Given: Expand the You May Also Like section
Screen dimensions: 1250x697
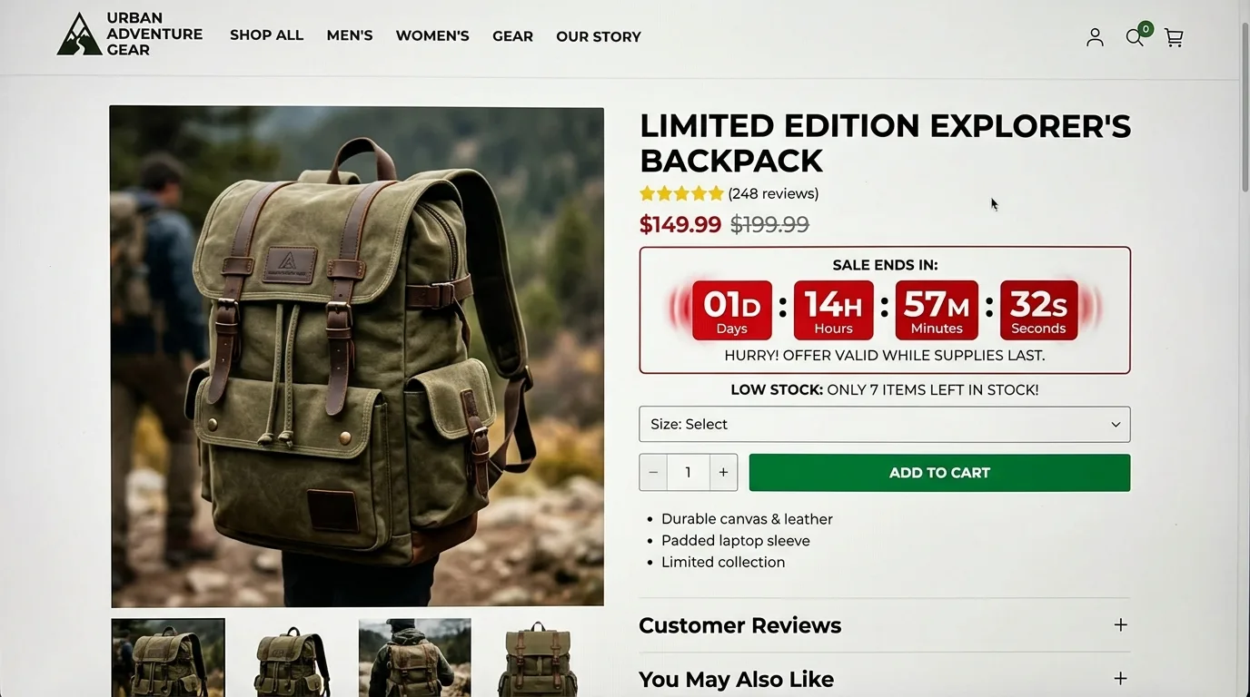Looking at the screenshot, I should [x=885, y=679].
